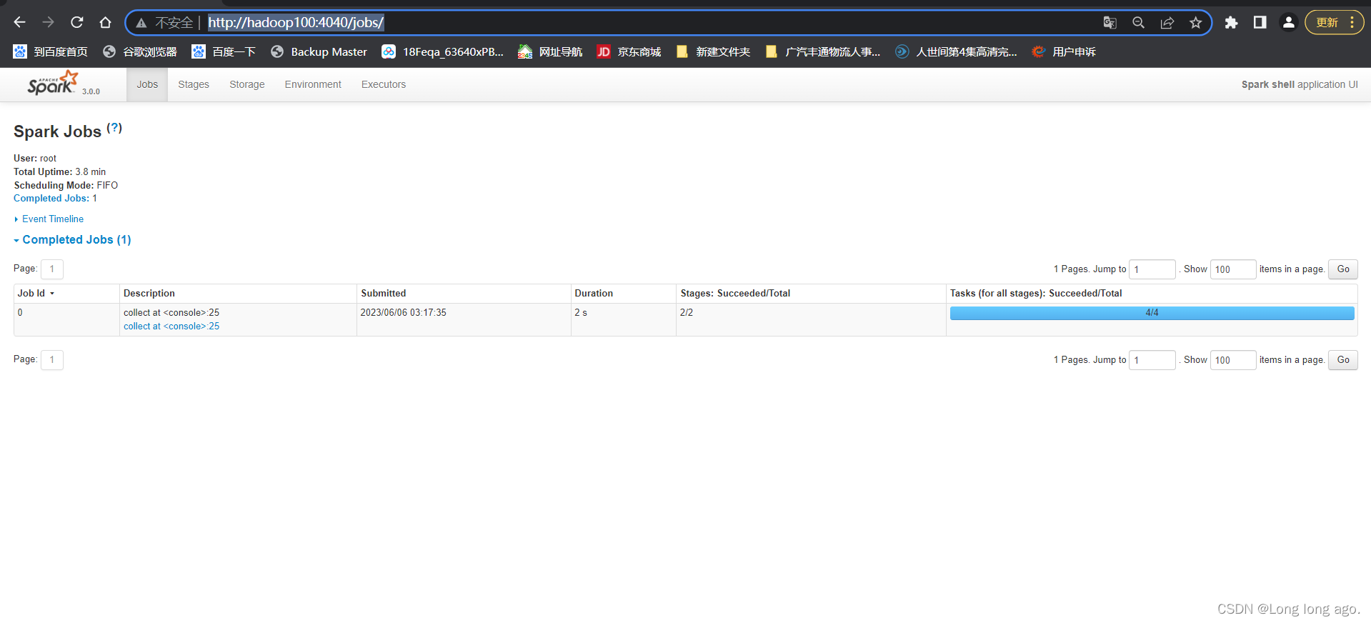The width and height of the screenshot is (1371, 623).
Task: Reload the page with refresh icon
Action: [x=76, y=22]
